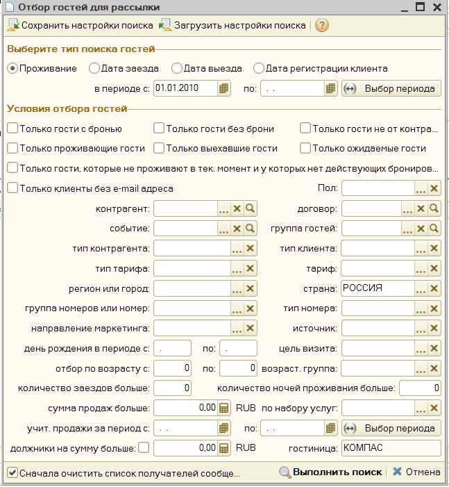Open событие with magnifier icon
The height and width of the screenshot is (487, 449).
(x=250, y=229)
